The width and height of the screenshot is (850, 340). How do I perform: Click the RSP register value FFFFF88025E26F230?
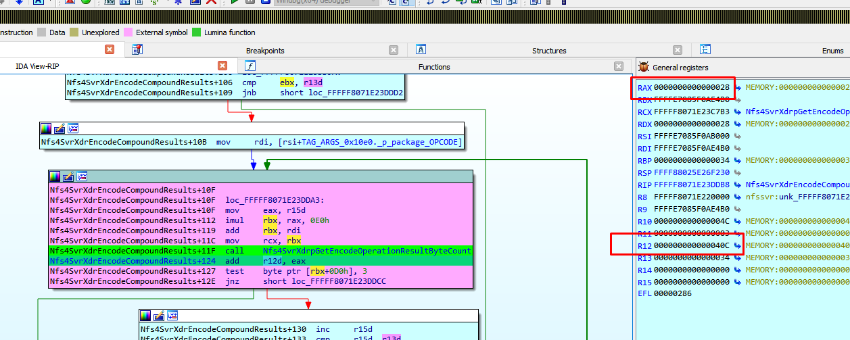[x=692, y=172]
